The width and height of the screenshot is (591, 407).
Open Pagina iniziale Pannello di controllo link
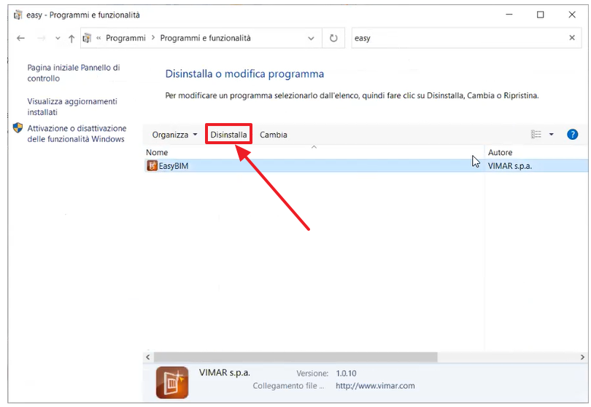(x=74, y=73)
